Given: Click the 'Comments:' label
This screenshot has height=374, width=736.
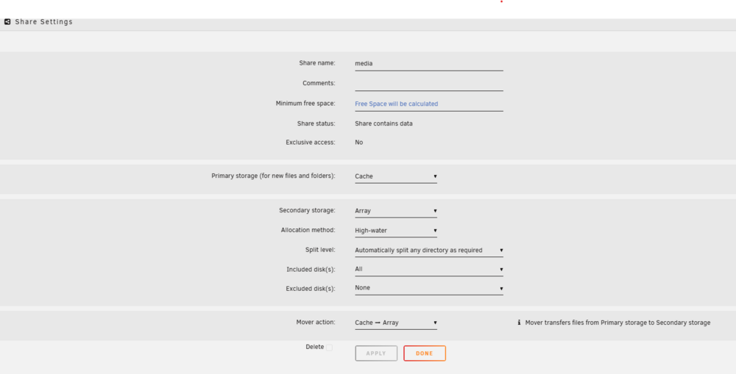Looking at the screenshot, I should pos(319,83).
